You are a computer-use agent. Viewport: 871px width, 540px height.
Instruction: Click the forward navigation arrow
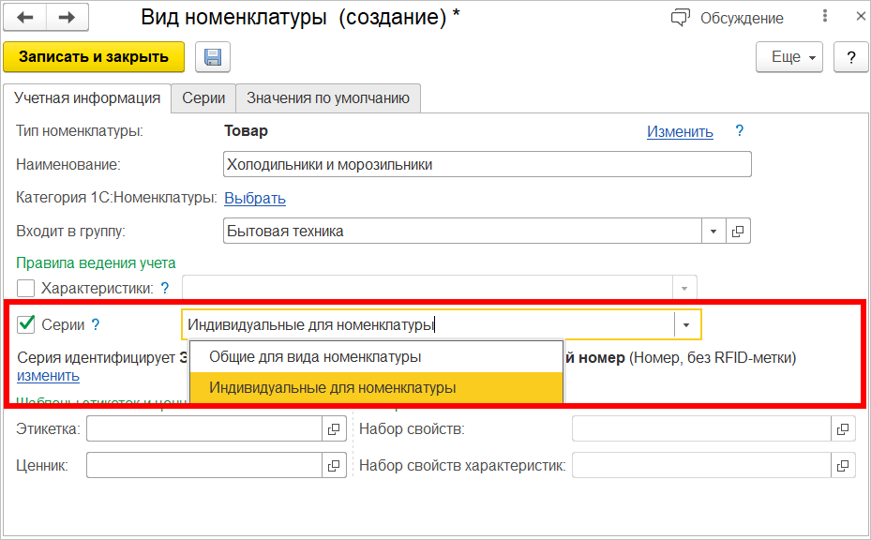(x=68, y=18)
